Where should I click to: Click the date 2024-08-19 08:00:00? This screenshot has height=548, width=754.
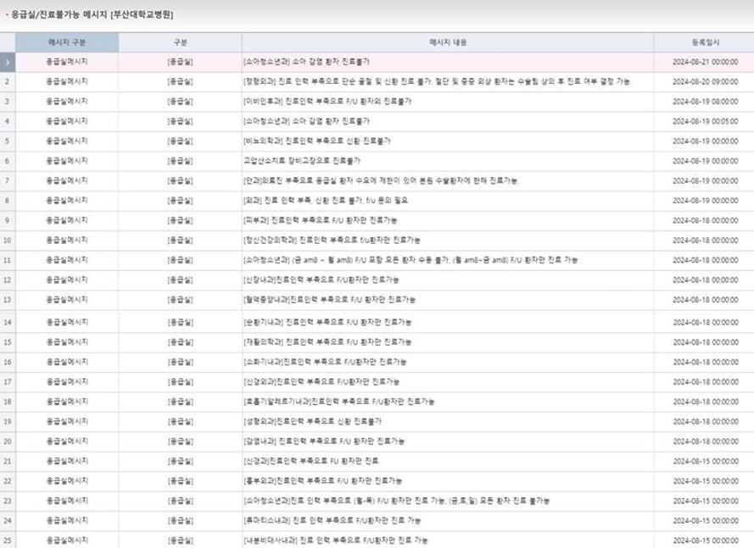click(705, 102)
